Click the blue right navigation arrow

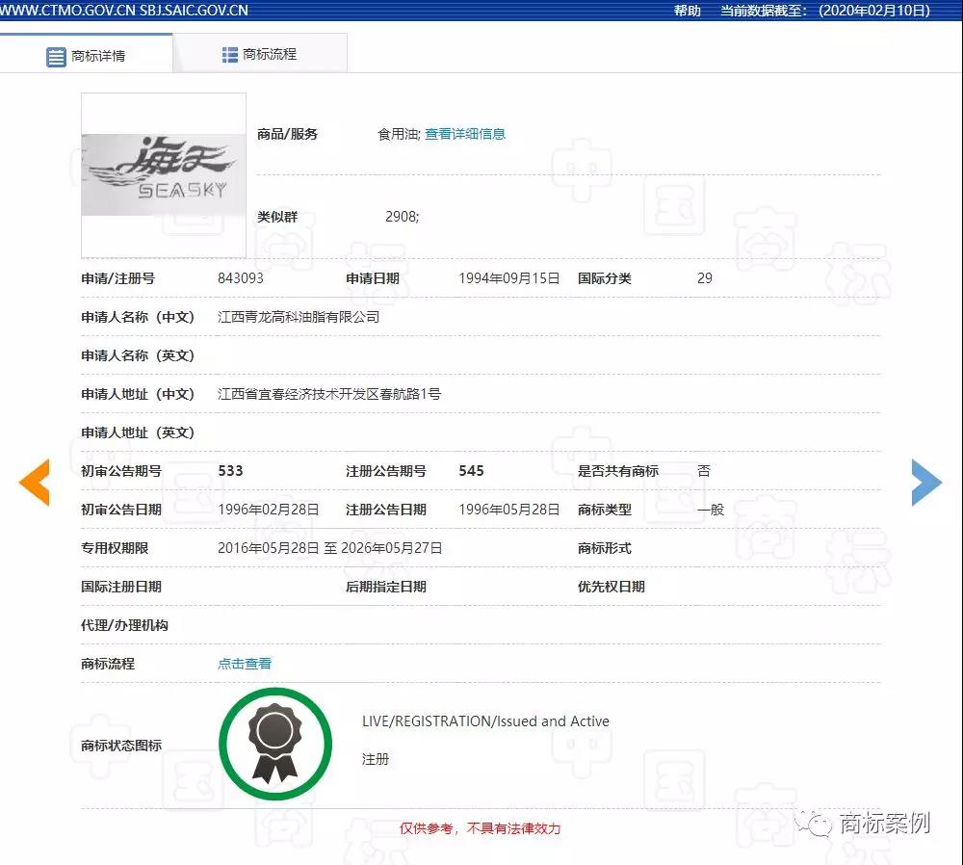(x=926, y=483)
